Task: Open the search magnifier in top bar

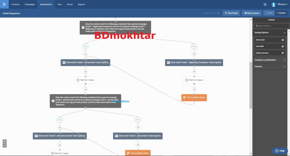Action: click(265, 4)
